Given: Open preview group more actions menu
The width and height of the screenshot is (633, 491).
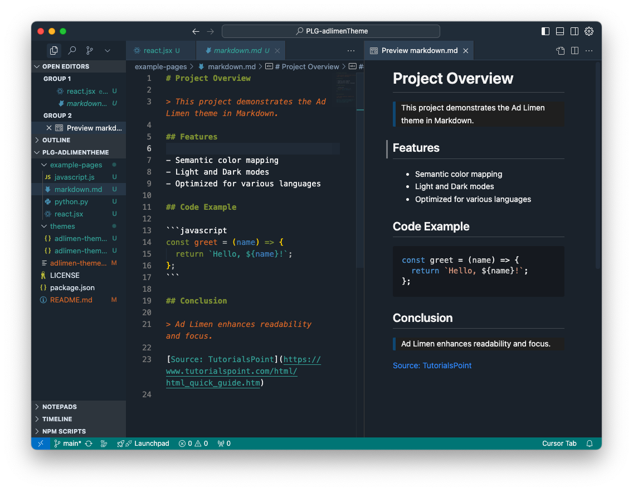Looking at the screenshot, I should pos(589,51).
